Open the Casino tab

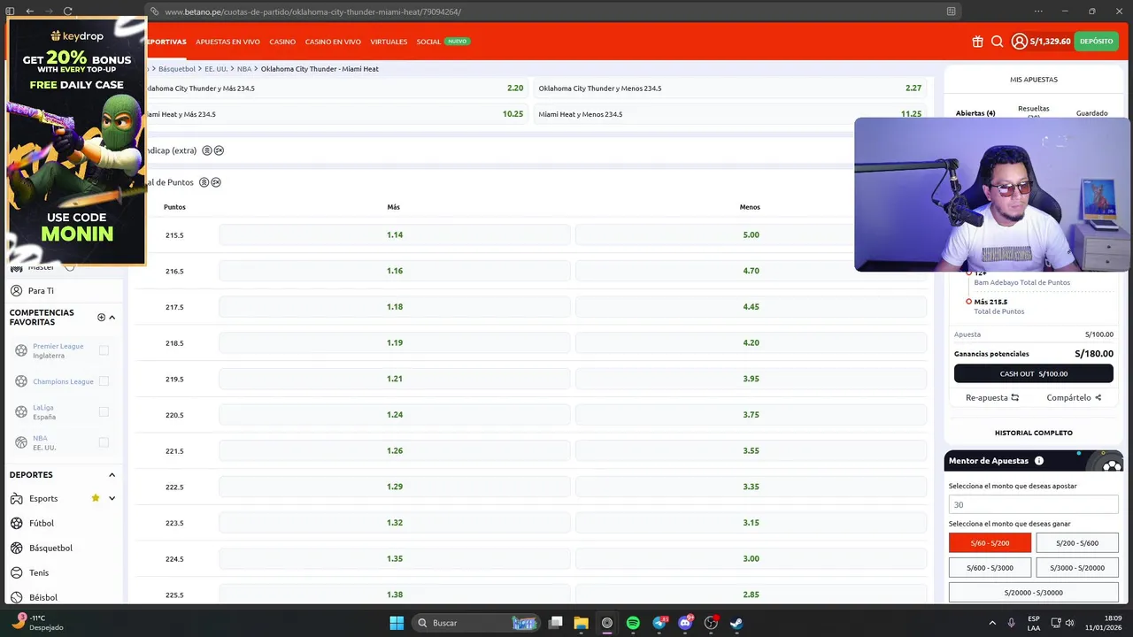pyautogui.click(x=282, y=42)
